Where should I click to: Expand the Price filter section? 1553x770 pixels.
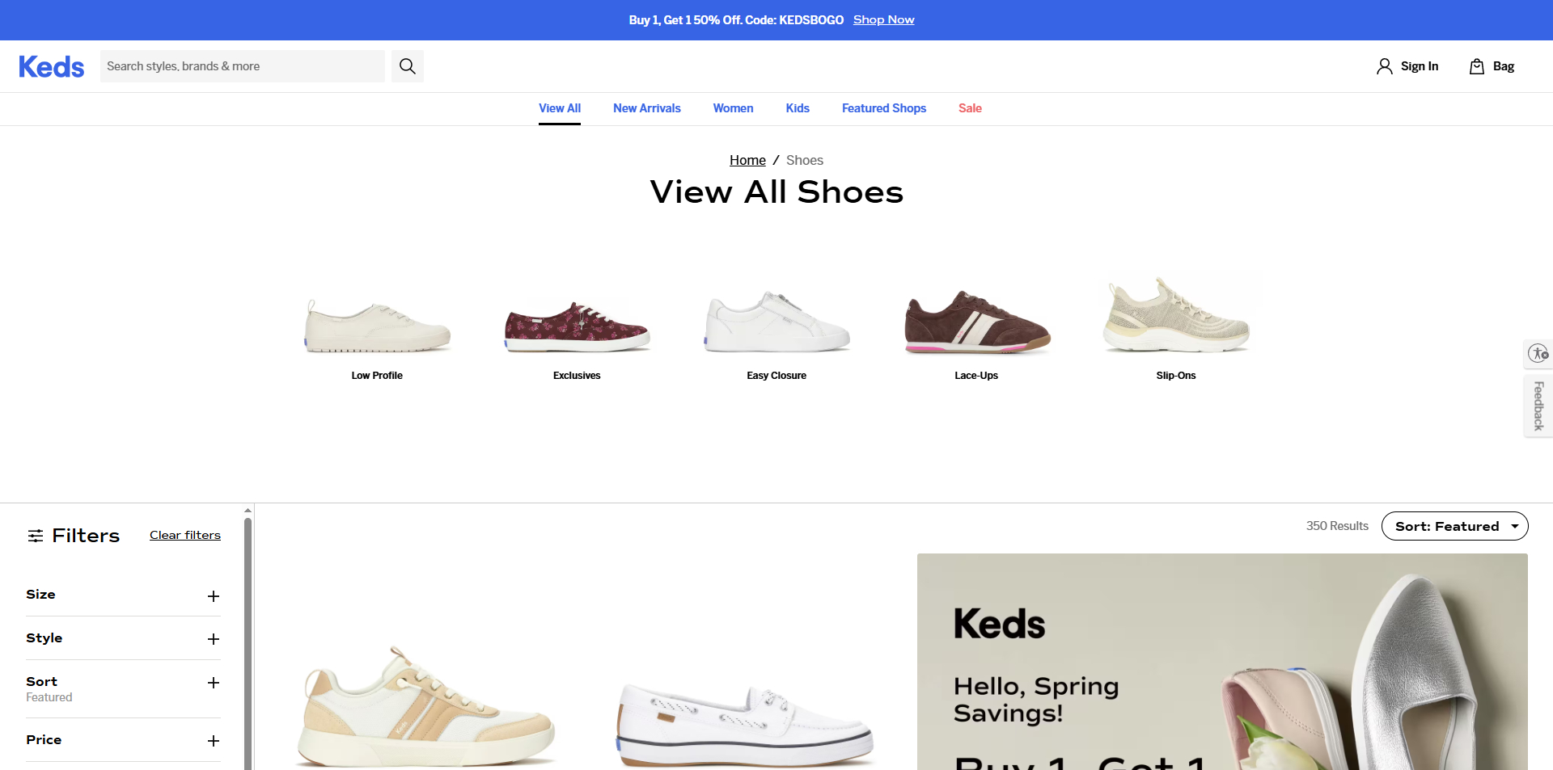[x=213, y=741]
